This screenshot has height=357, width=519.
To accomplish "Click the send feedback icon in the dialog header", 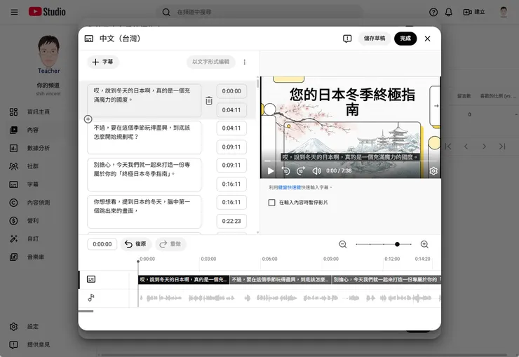I will pyautogui.click(x=347, y=39).
